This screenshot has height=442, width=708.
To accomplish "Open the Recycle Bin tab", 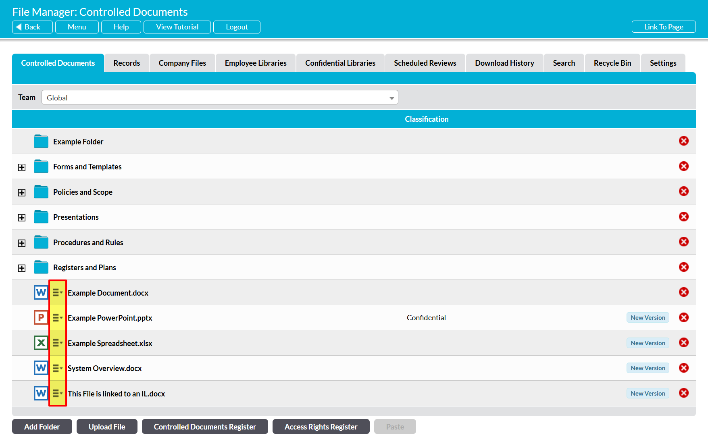I will coord(612,63).
